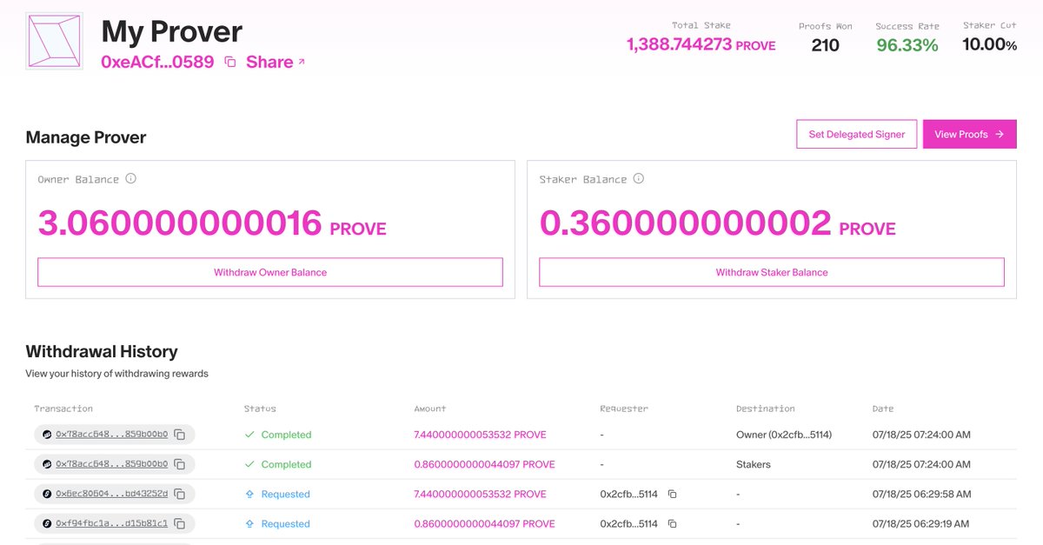1043x545 pixels.
Task: Open the Share link
Action: click(276, 62)
